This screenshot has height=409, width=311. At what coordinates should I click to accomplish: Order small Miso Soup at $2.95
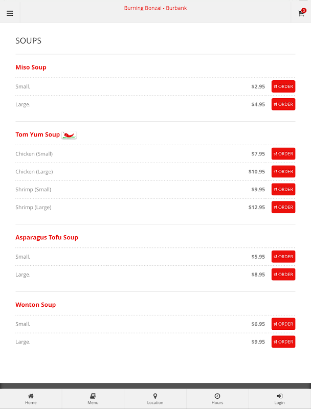tap(283, 86)
